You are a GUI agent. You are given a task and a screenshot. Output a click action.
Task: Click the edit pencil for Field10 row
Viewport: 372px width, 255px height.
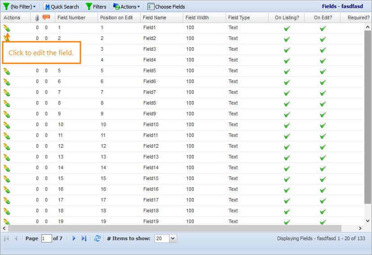tap(6, 125)
